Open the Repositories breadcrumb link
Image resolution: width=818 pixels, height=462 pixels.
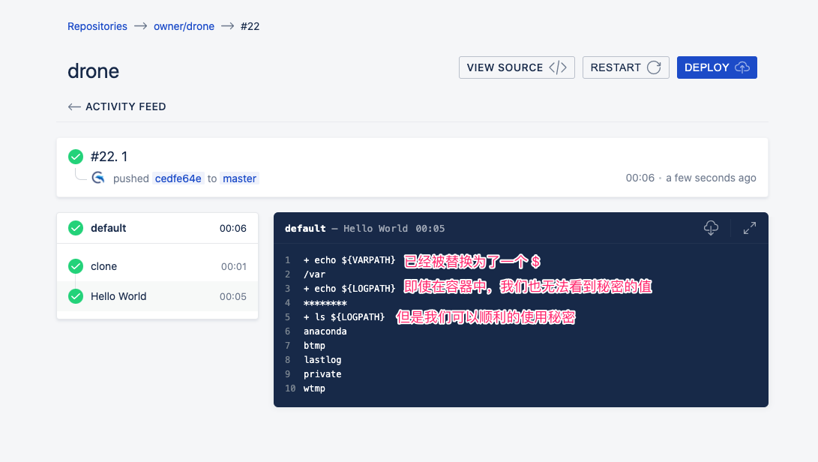97,26
